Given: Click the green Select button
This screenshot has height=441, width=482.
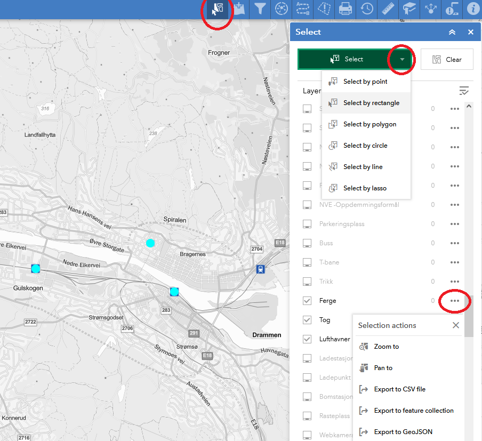Looking at the screenshot, I should [346, 59].
